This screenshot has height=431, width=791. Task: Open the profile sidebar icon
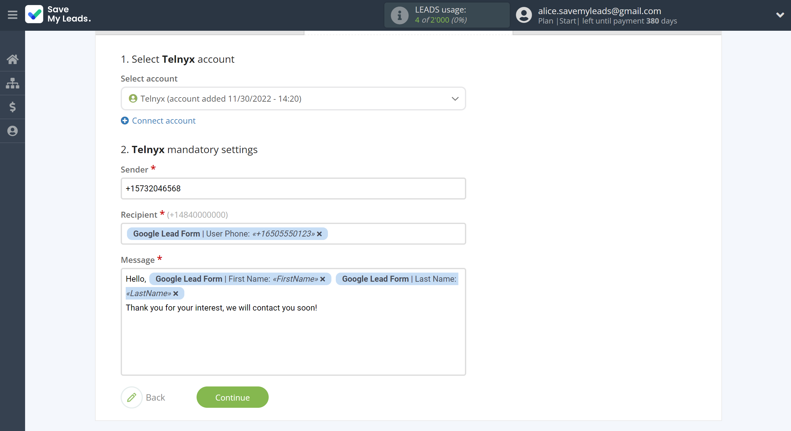pos(13,131)
